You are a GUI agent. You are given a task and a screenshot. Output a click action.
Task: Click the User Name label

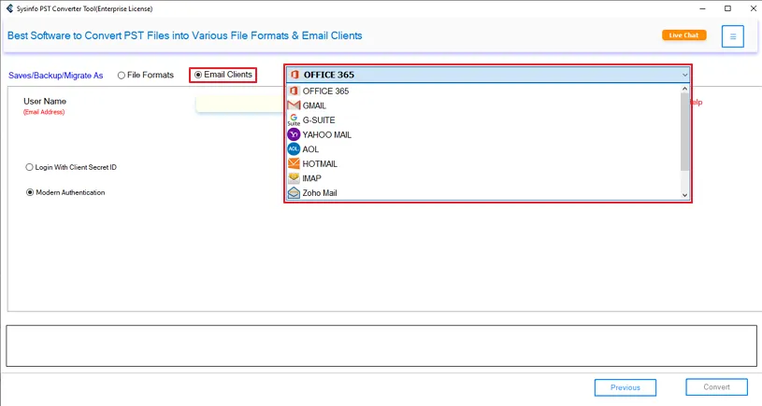45,101
